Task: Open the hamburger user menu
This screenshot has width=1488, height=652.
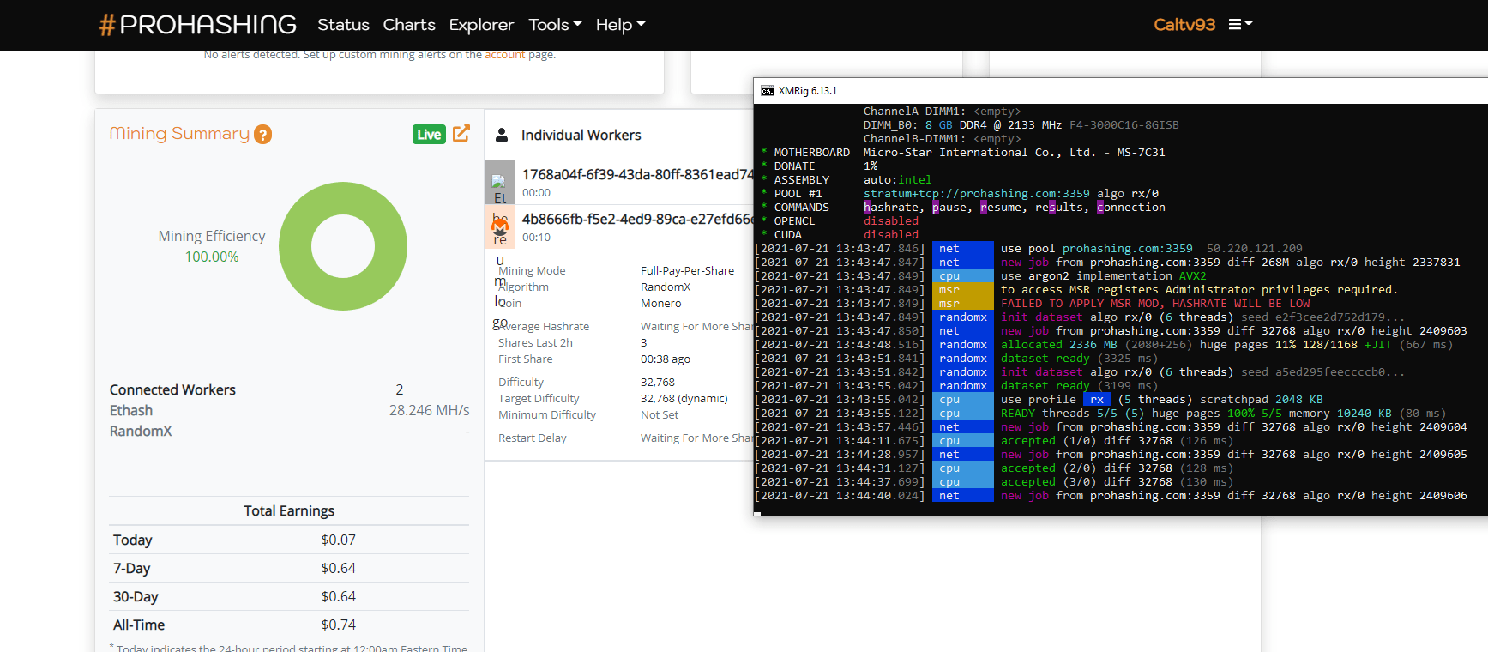Action: pos(1240,24)
